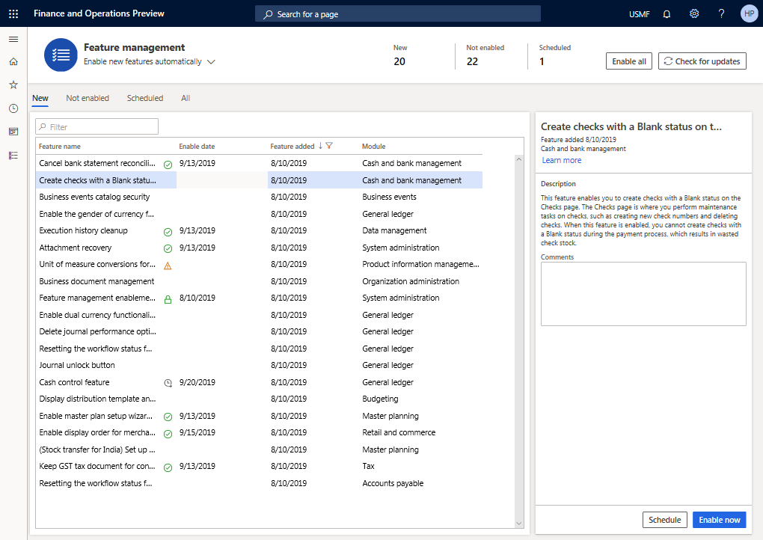Sort by Feature name column header
The width and height of the screenshot is (763, 540).
click(x=60, y=147)
